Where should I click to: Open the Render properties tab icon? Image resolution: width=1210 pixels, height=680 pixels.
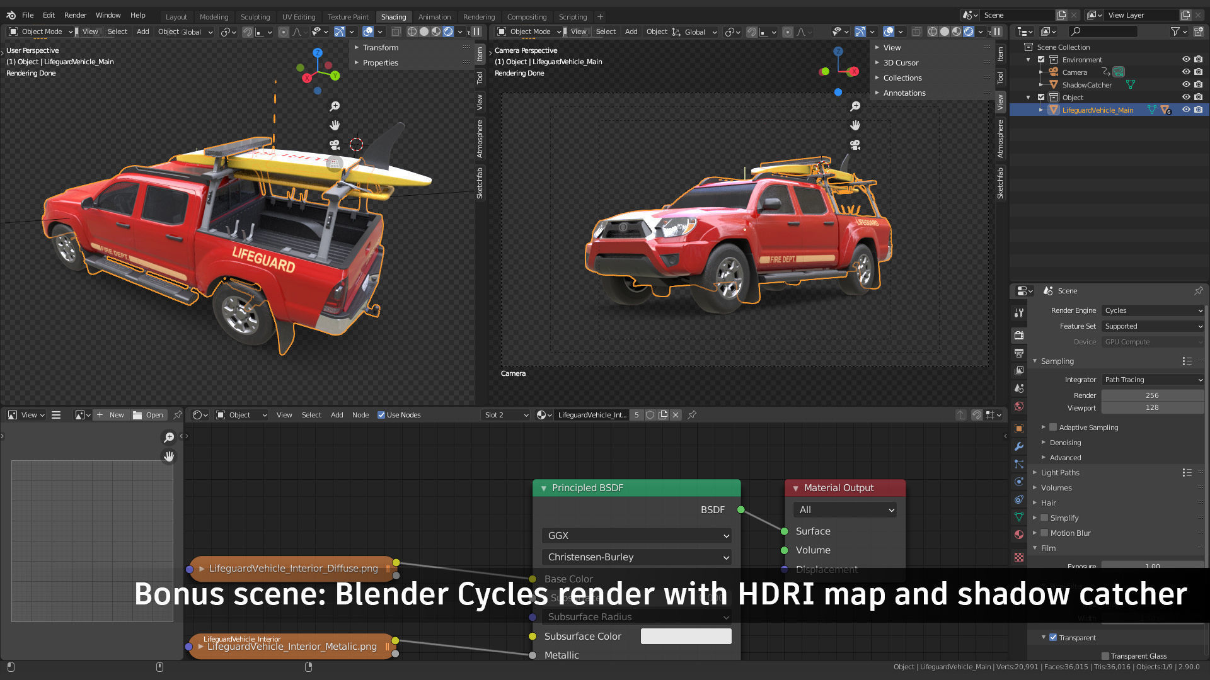(1019, 336)
